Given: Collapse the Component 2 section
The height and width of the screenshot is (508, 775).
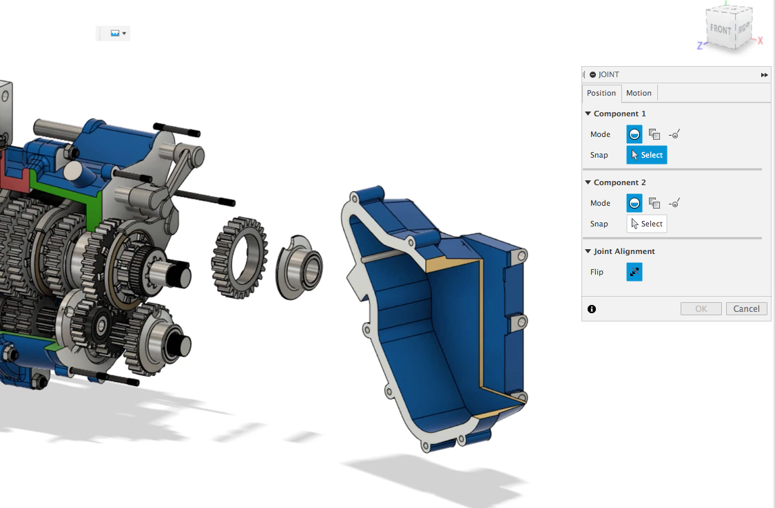Looking at the screenshot, I should click(588, 182).
